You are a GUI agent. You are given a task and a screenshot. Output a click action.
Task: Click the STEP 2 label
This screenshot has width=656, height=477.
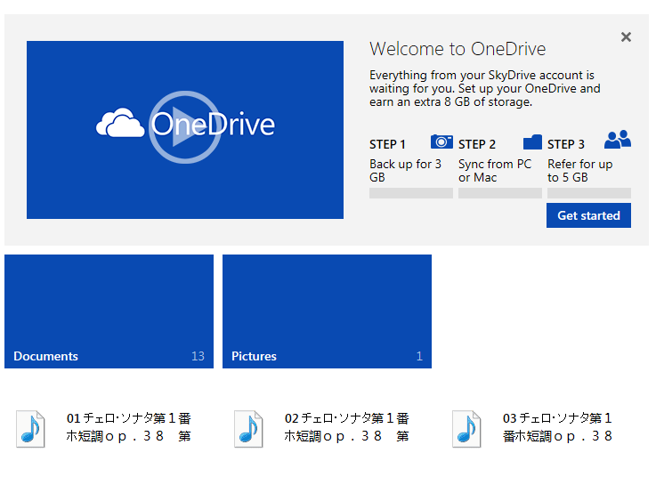(477, 144)
